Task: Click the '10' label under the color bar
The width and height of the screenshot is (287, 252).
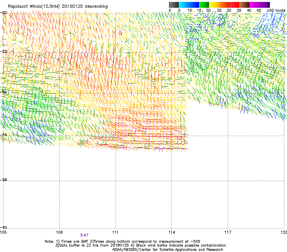Action: [x=190, y=10]
